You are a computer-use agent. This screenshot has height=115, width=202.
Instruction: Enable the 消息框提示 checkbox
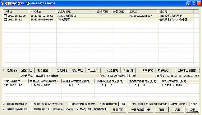click(x=31, y=104)
